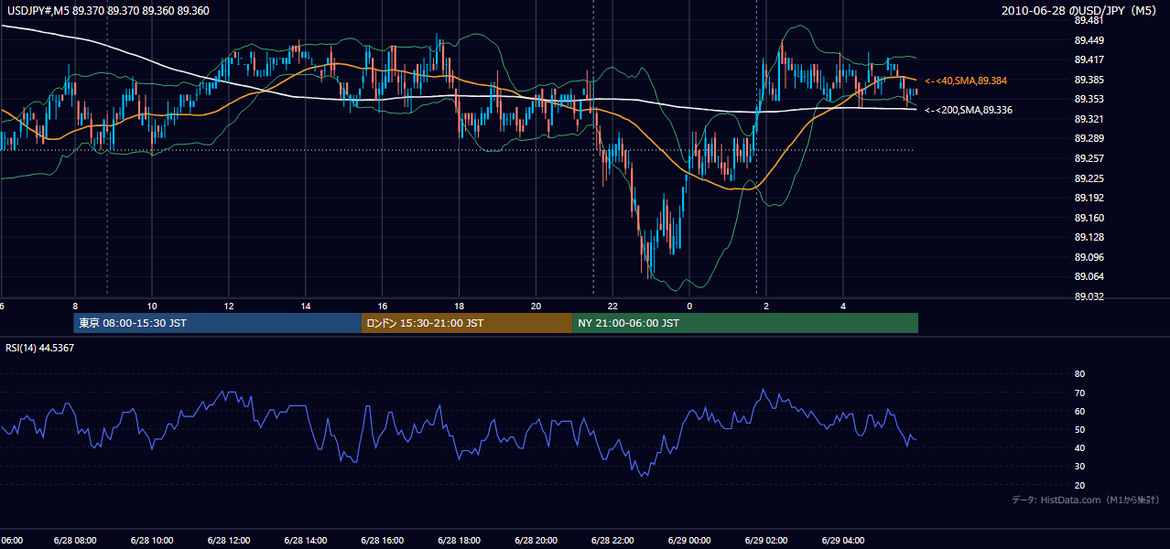Click the <-<200,SMA,89.336 moving average label
The image size is (1170, 549).
coord(969,110)
